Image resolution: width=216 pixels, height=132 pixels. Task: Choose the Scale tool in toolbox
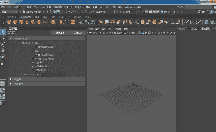[3, 63]
